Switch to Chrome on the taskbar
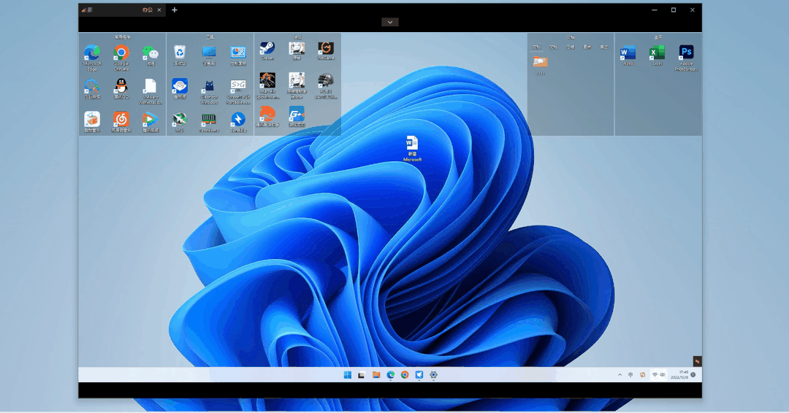Image resolution: width=789 pixels, height=413 pixels. pyautogui.click(x=405, y=375)
